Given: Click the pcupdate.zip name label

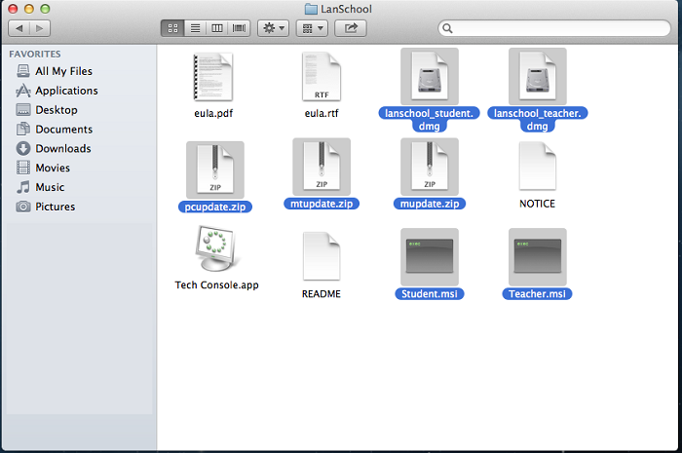Looking at the screenshot, I should click(215, 207).
